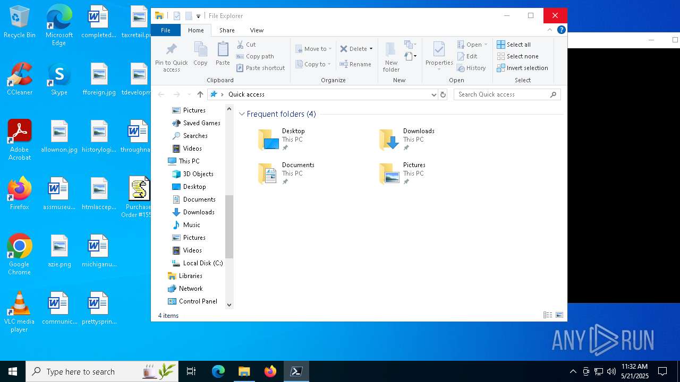Image resolution: width=680 pixels, height=382 pixels.
Task: Select the Home ribbon tab
Action: coord(195,30)
